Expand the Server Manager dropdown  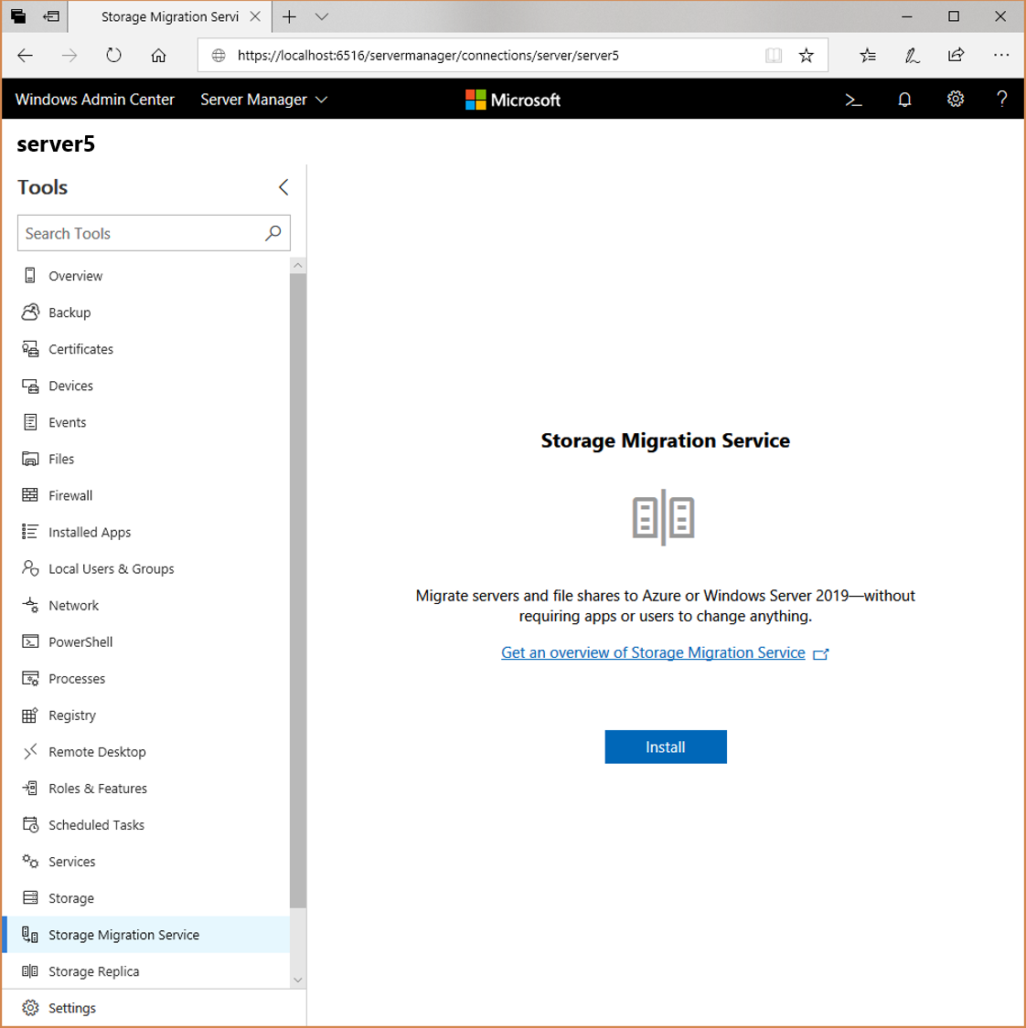click(263, 99)
